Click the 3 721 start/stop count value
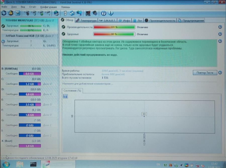The image size is (226, 168). click(x=105, y=78)
